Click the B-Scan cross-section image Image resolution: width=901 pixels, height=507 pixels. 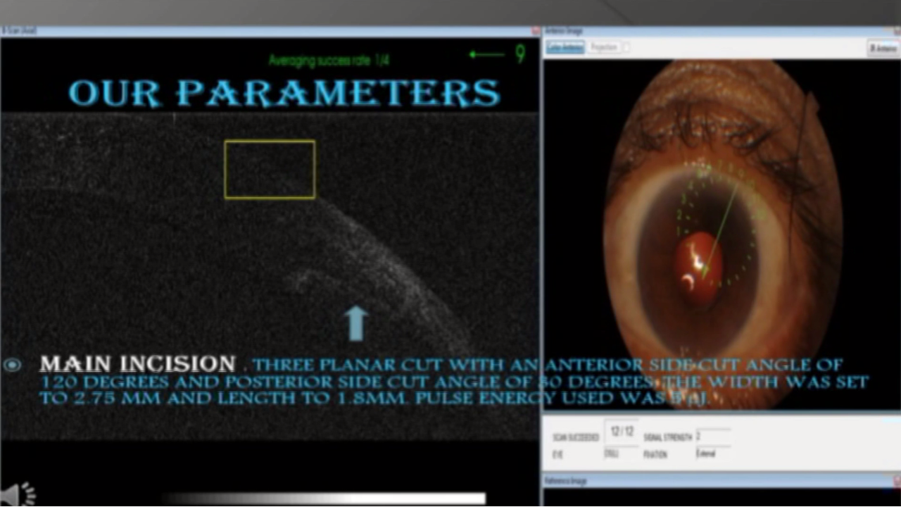click(270, 277)
